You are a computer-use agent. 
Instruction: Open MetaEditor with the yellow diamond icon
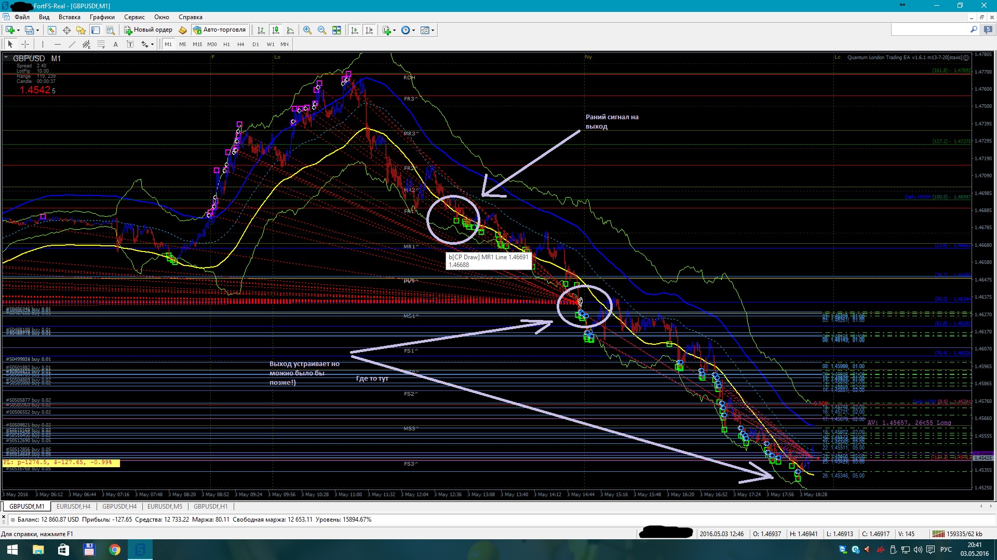coord(183,30)
